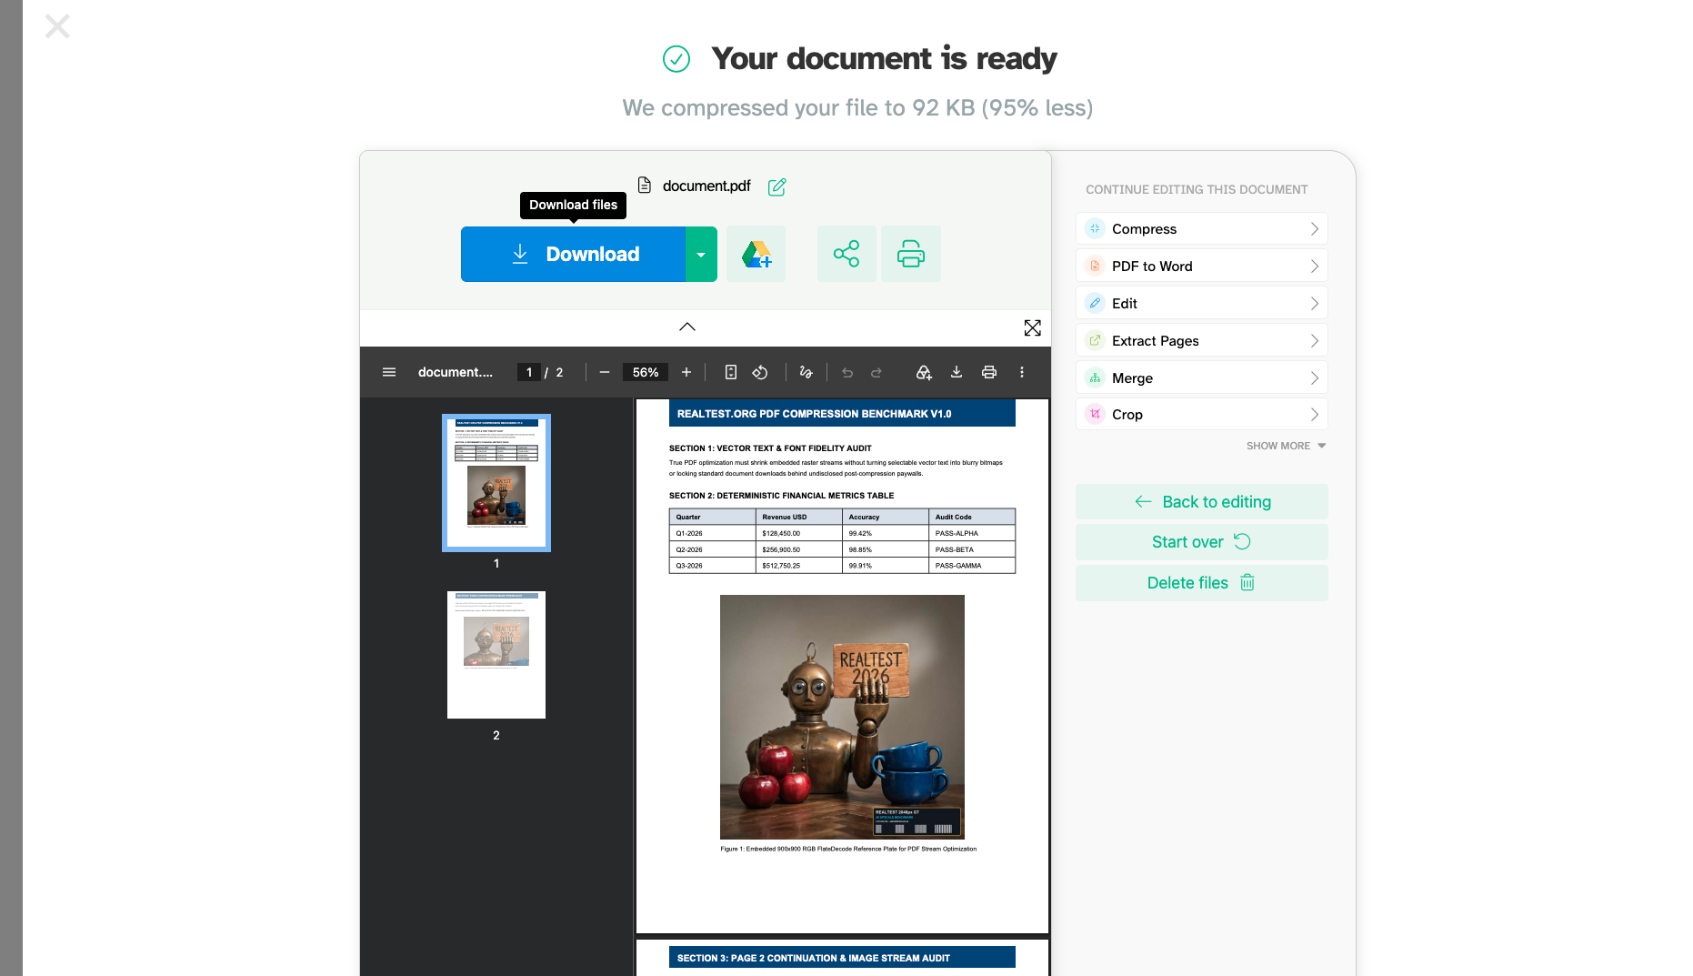Expand the Show More tools list

click(x=1286, y=446)
